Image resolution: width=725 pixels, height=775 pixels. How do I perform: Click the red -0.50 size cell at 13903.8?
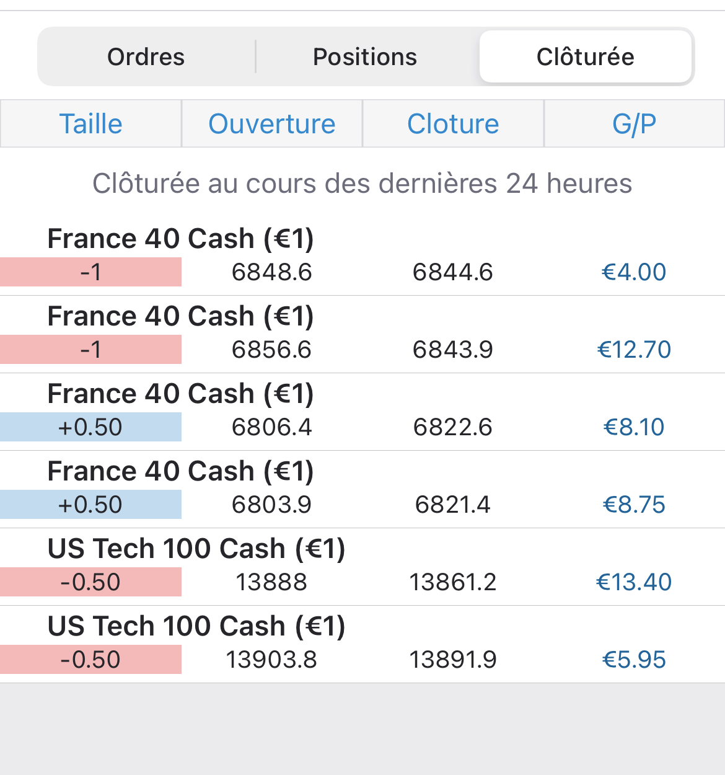[x=91, y=660]
